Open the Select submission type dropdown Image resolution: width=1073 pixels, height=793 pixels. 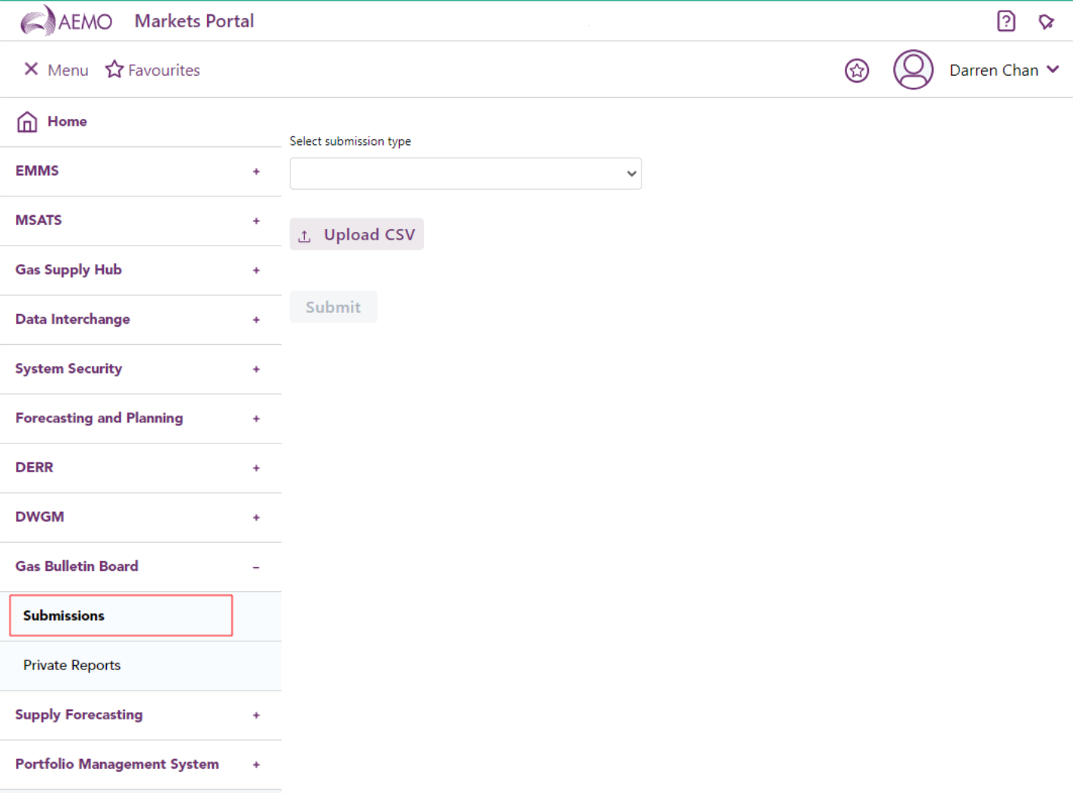click(x=466, y=174)
